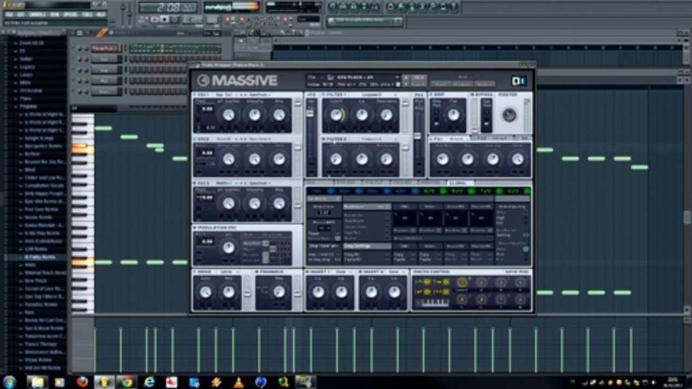This screenshot has width=692, height=389.
Task: Click the Native Instruments NI logo
Action: [x=518, y=81]
